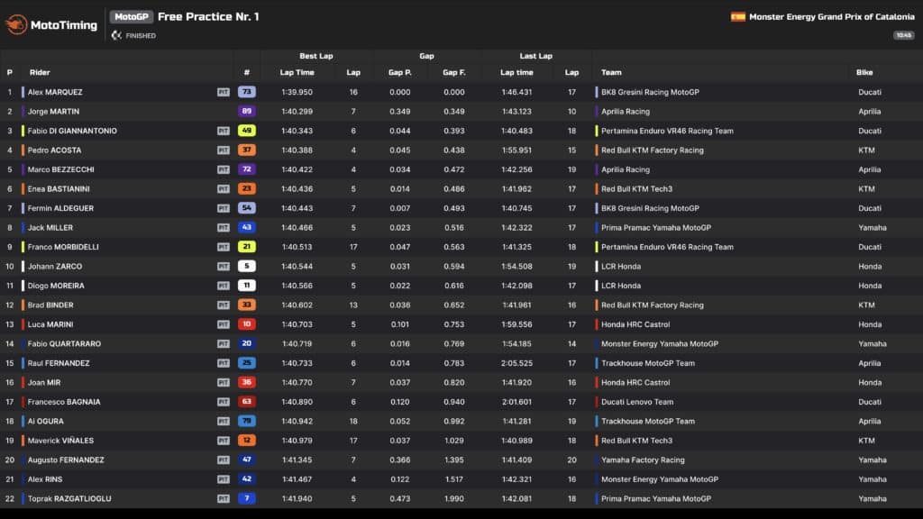Viewport: 923px width, 519px height.
Task: Click the 10:45 time badge
Action: click(903, 35)
